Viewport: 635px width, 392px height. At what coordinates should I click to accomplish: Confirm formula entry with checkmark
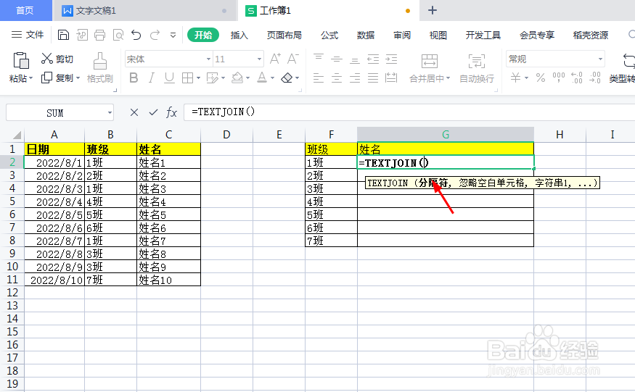(153, 112)
